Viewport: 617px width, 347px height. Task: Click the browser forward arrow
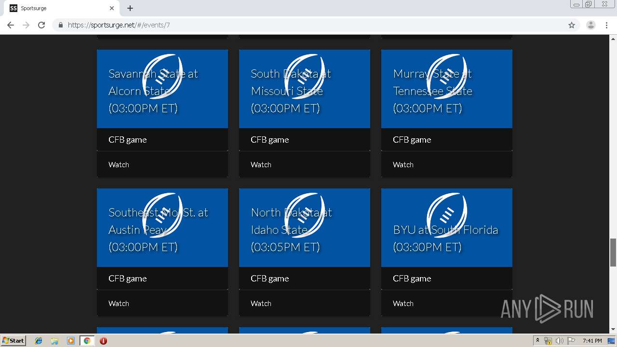pyautogui.click(x=26, y=25)
